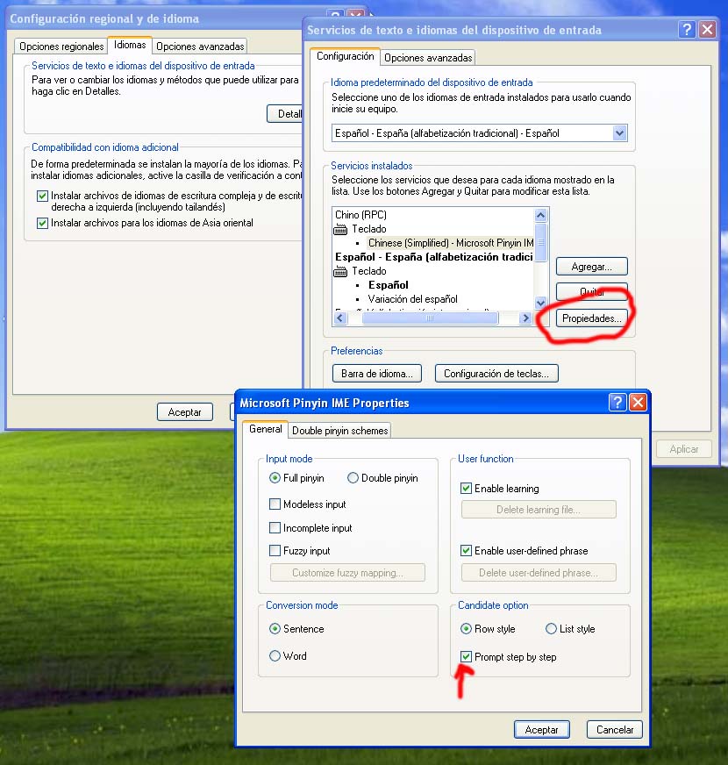Open help in the Microsoft Pinyin IME Properties title bar
Image resolution: width=728 pixels, height=765 pixels.
[617, 403]
